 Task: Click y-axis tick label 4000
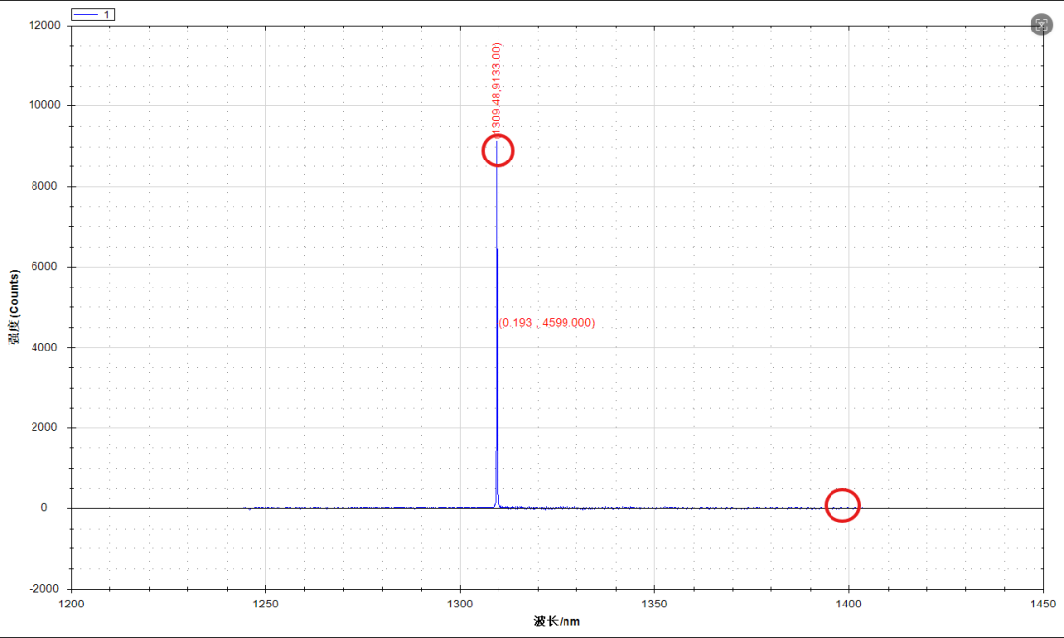click(x=44, y=347)
